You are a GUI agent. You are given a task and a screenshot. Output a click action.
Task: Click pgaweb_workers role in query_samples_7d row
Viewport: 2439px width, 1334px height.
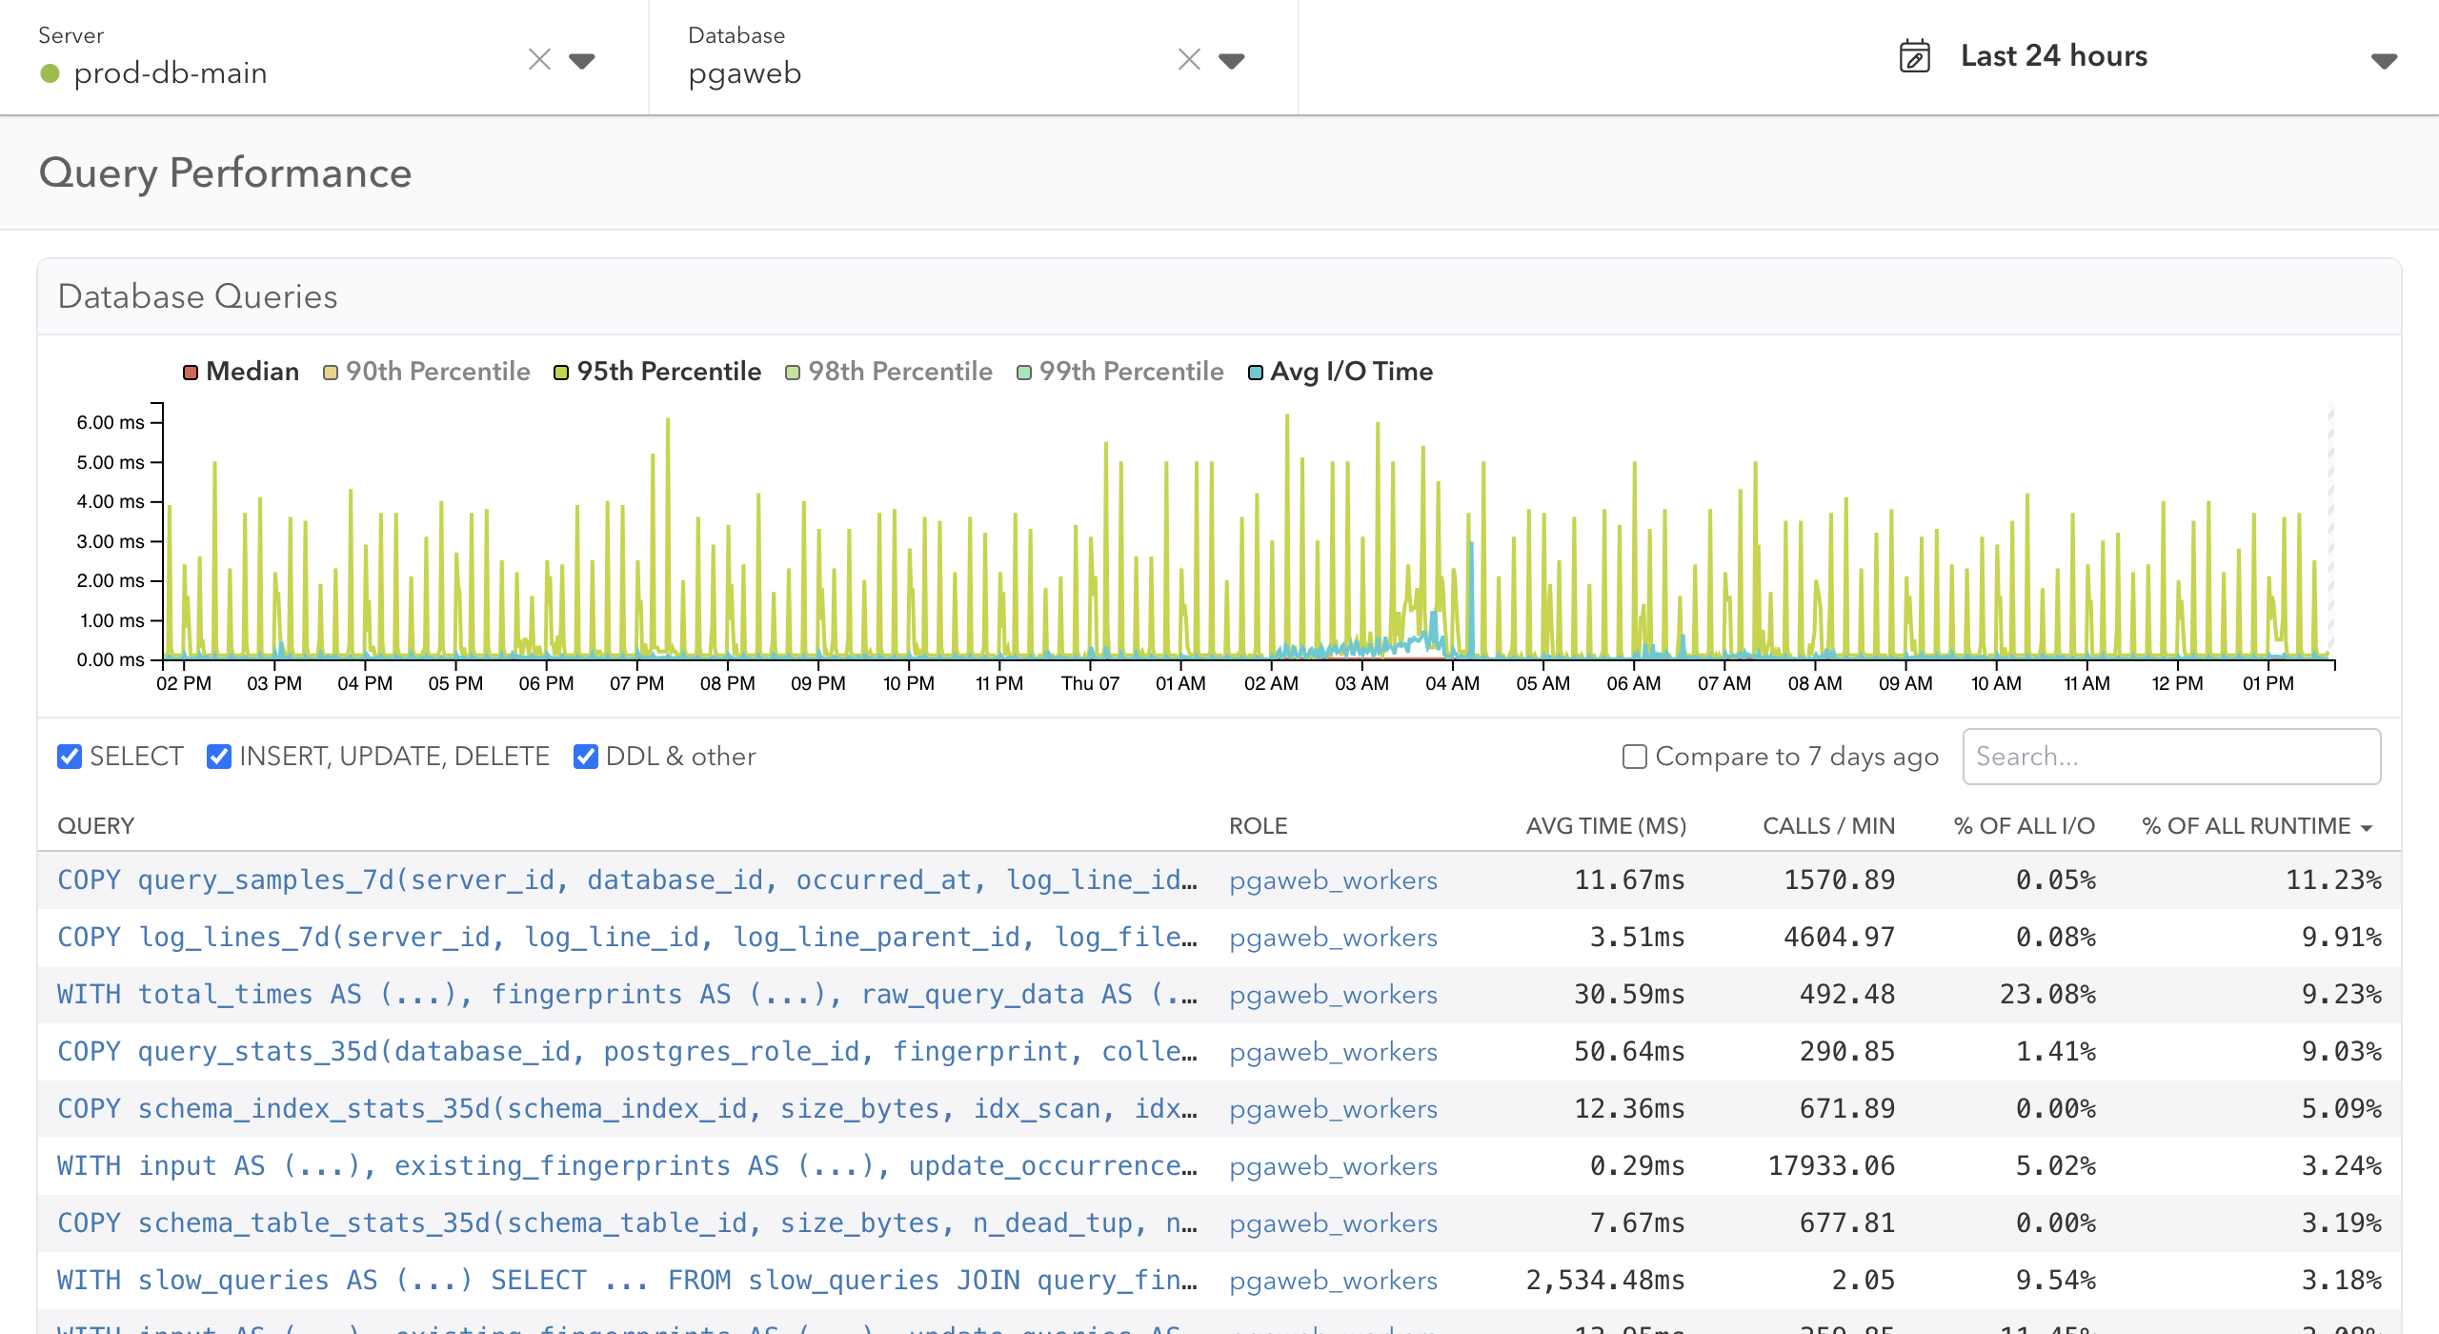(x=1333, y=879)
